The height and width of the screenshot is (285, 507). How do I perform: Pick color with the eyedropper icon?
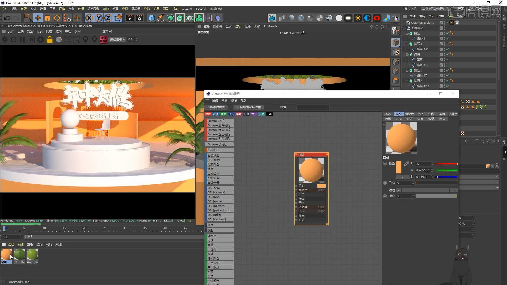406,164
